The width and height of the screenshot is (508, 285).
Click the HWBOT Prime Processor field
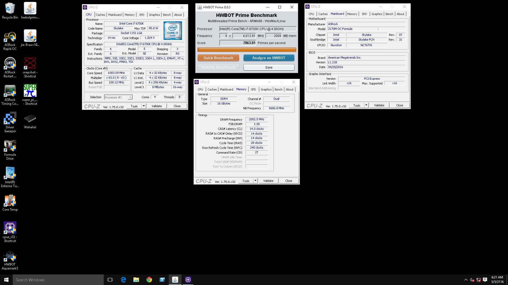coord(258,29)
